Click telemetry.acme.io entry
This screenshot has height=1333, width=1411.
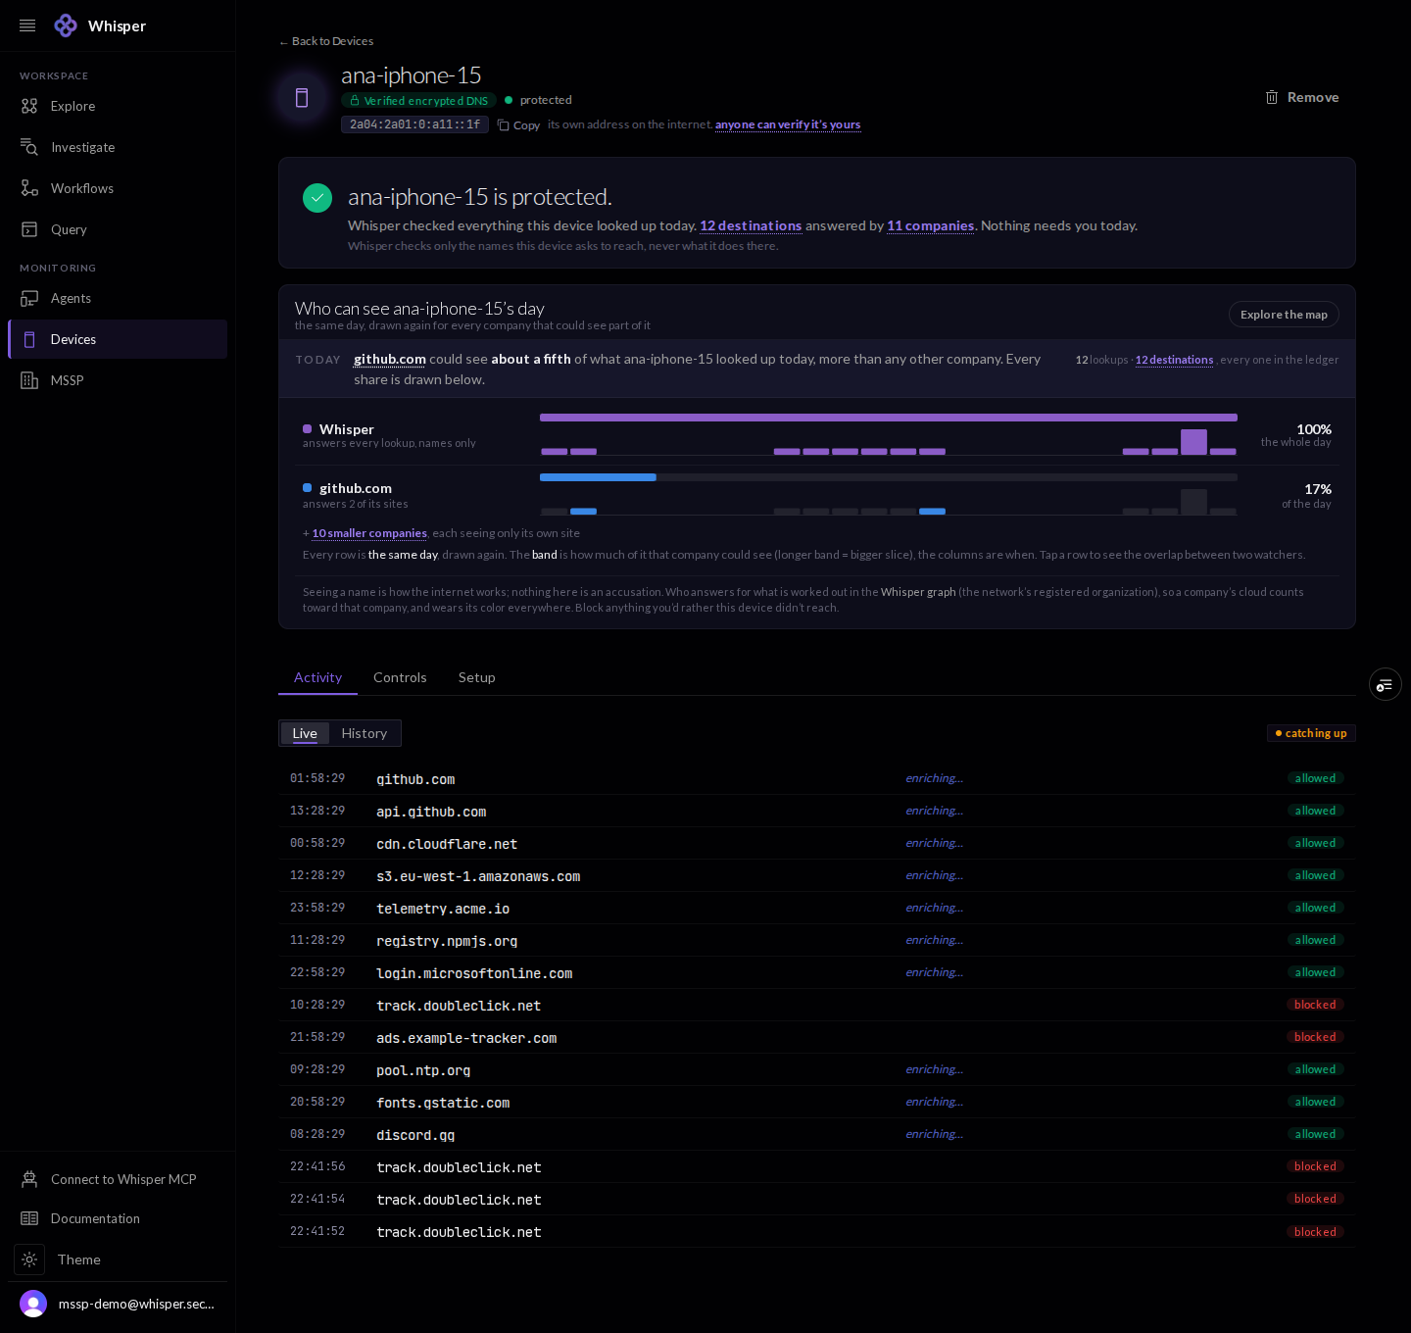pos(443,909)
